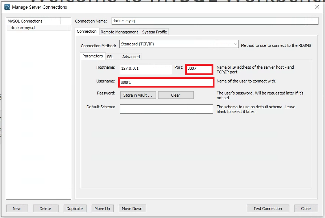Move the connection up with Move Up
The width and height of the screenshot is (325, 218).
pos(103,209)
